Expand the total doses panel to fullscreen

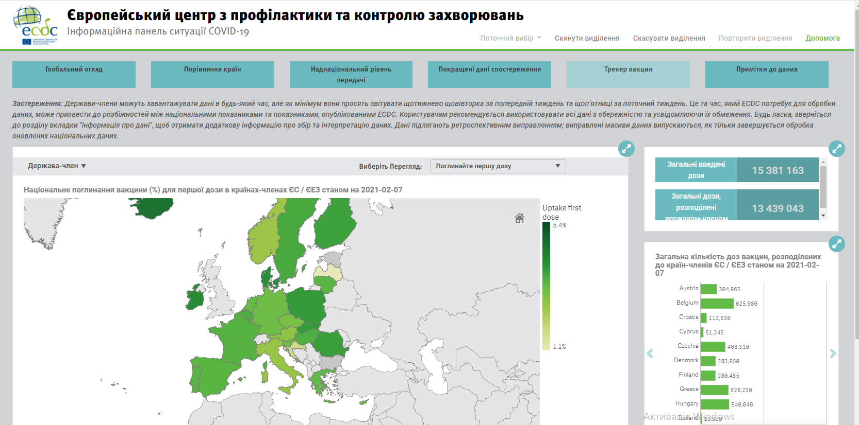(836, 149)
